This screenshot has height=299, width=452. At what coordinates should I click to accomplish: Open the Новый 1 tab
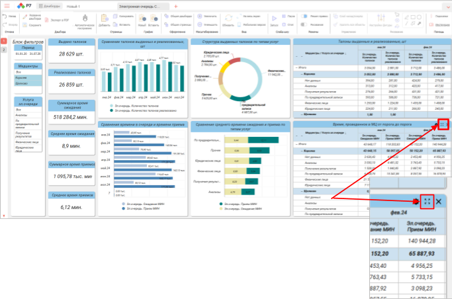(73, 7)
